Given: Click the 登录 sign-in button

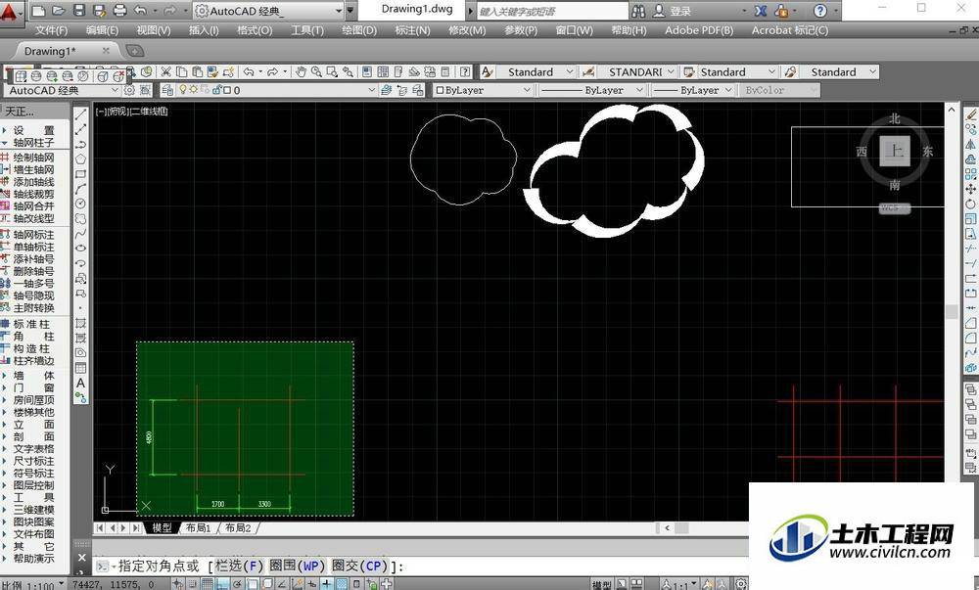Looking at the screenshot, I should coord(680,11).
